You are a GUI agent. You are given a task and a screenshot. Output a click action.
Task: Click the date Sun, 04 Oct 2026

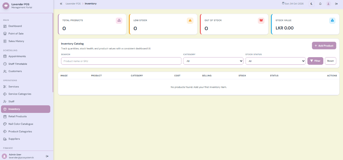294,4
